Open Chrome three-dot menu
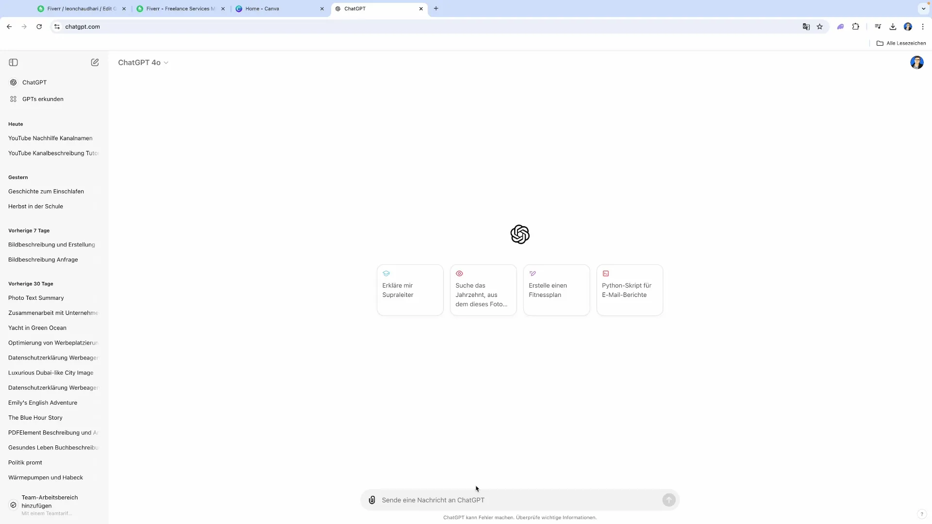This screenshot has height=524, width=932. (923, 27)
